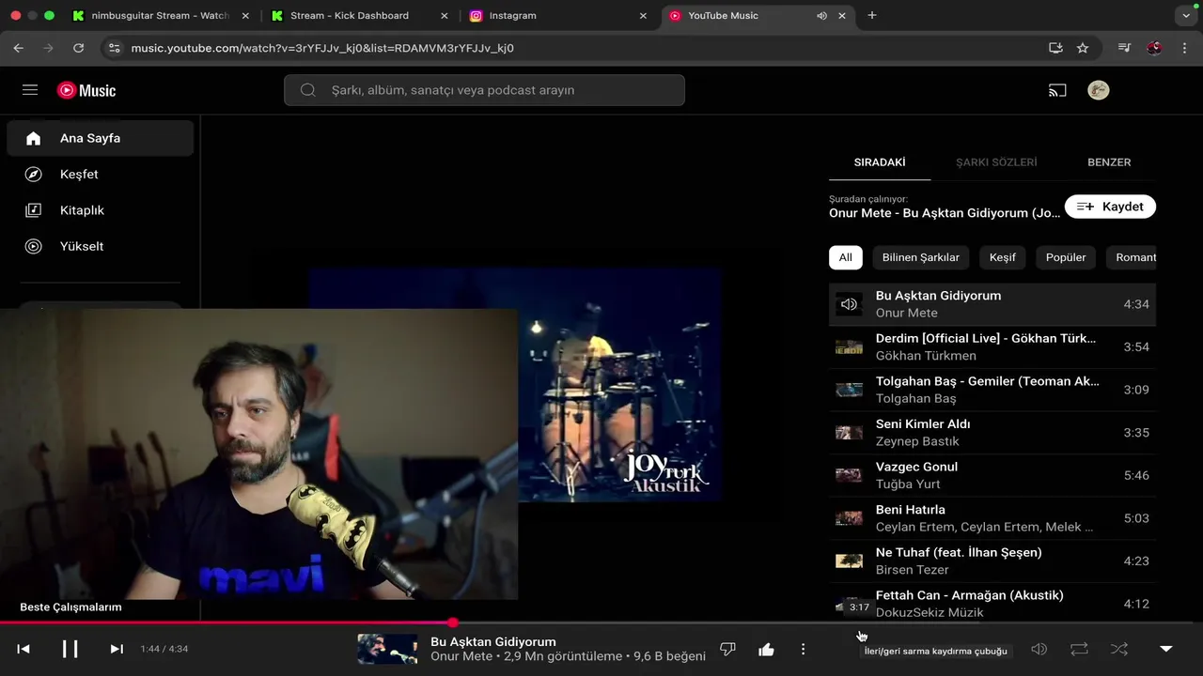Toggle shuffle mode
The image size is (1203, 676).
coord(1119,649)
